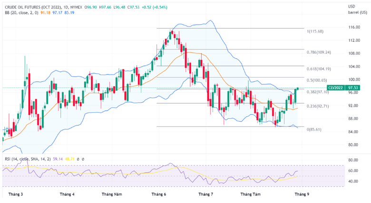The image size is (371, 203).
Task: Click the 112.00 price axis label
Action: coord(354,40)
